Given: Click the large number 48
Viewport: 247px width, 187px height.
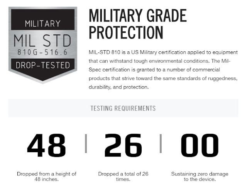Looking at the screenshot, I should pos(46,145).
